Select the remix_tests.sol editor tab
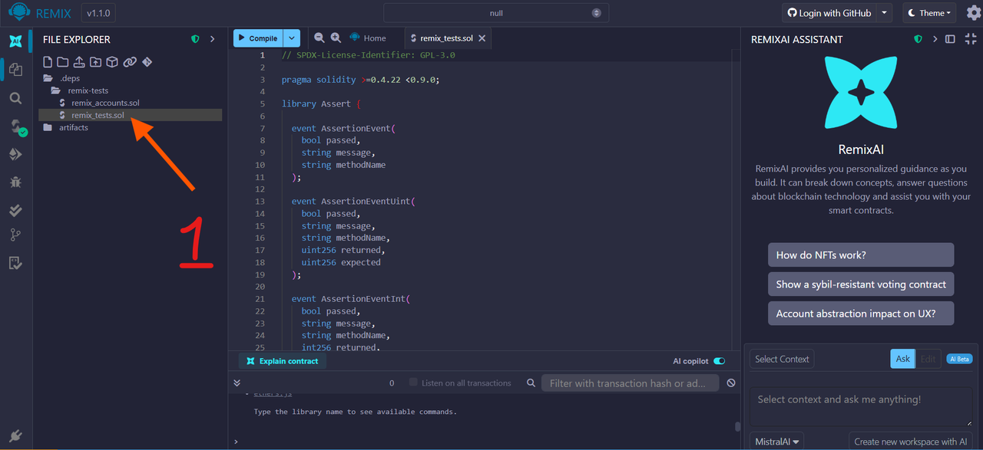 447,38
